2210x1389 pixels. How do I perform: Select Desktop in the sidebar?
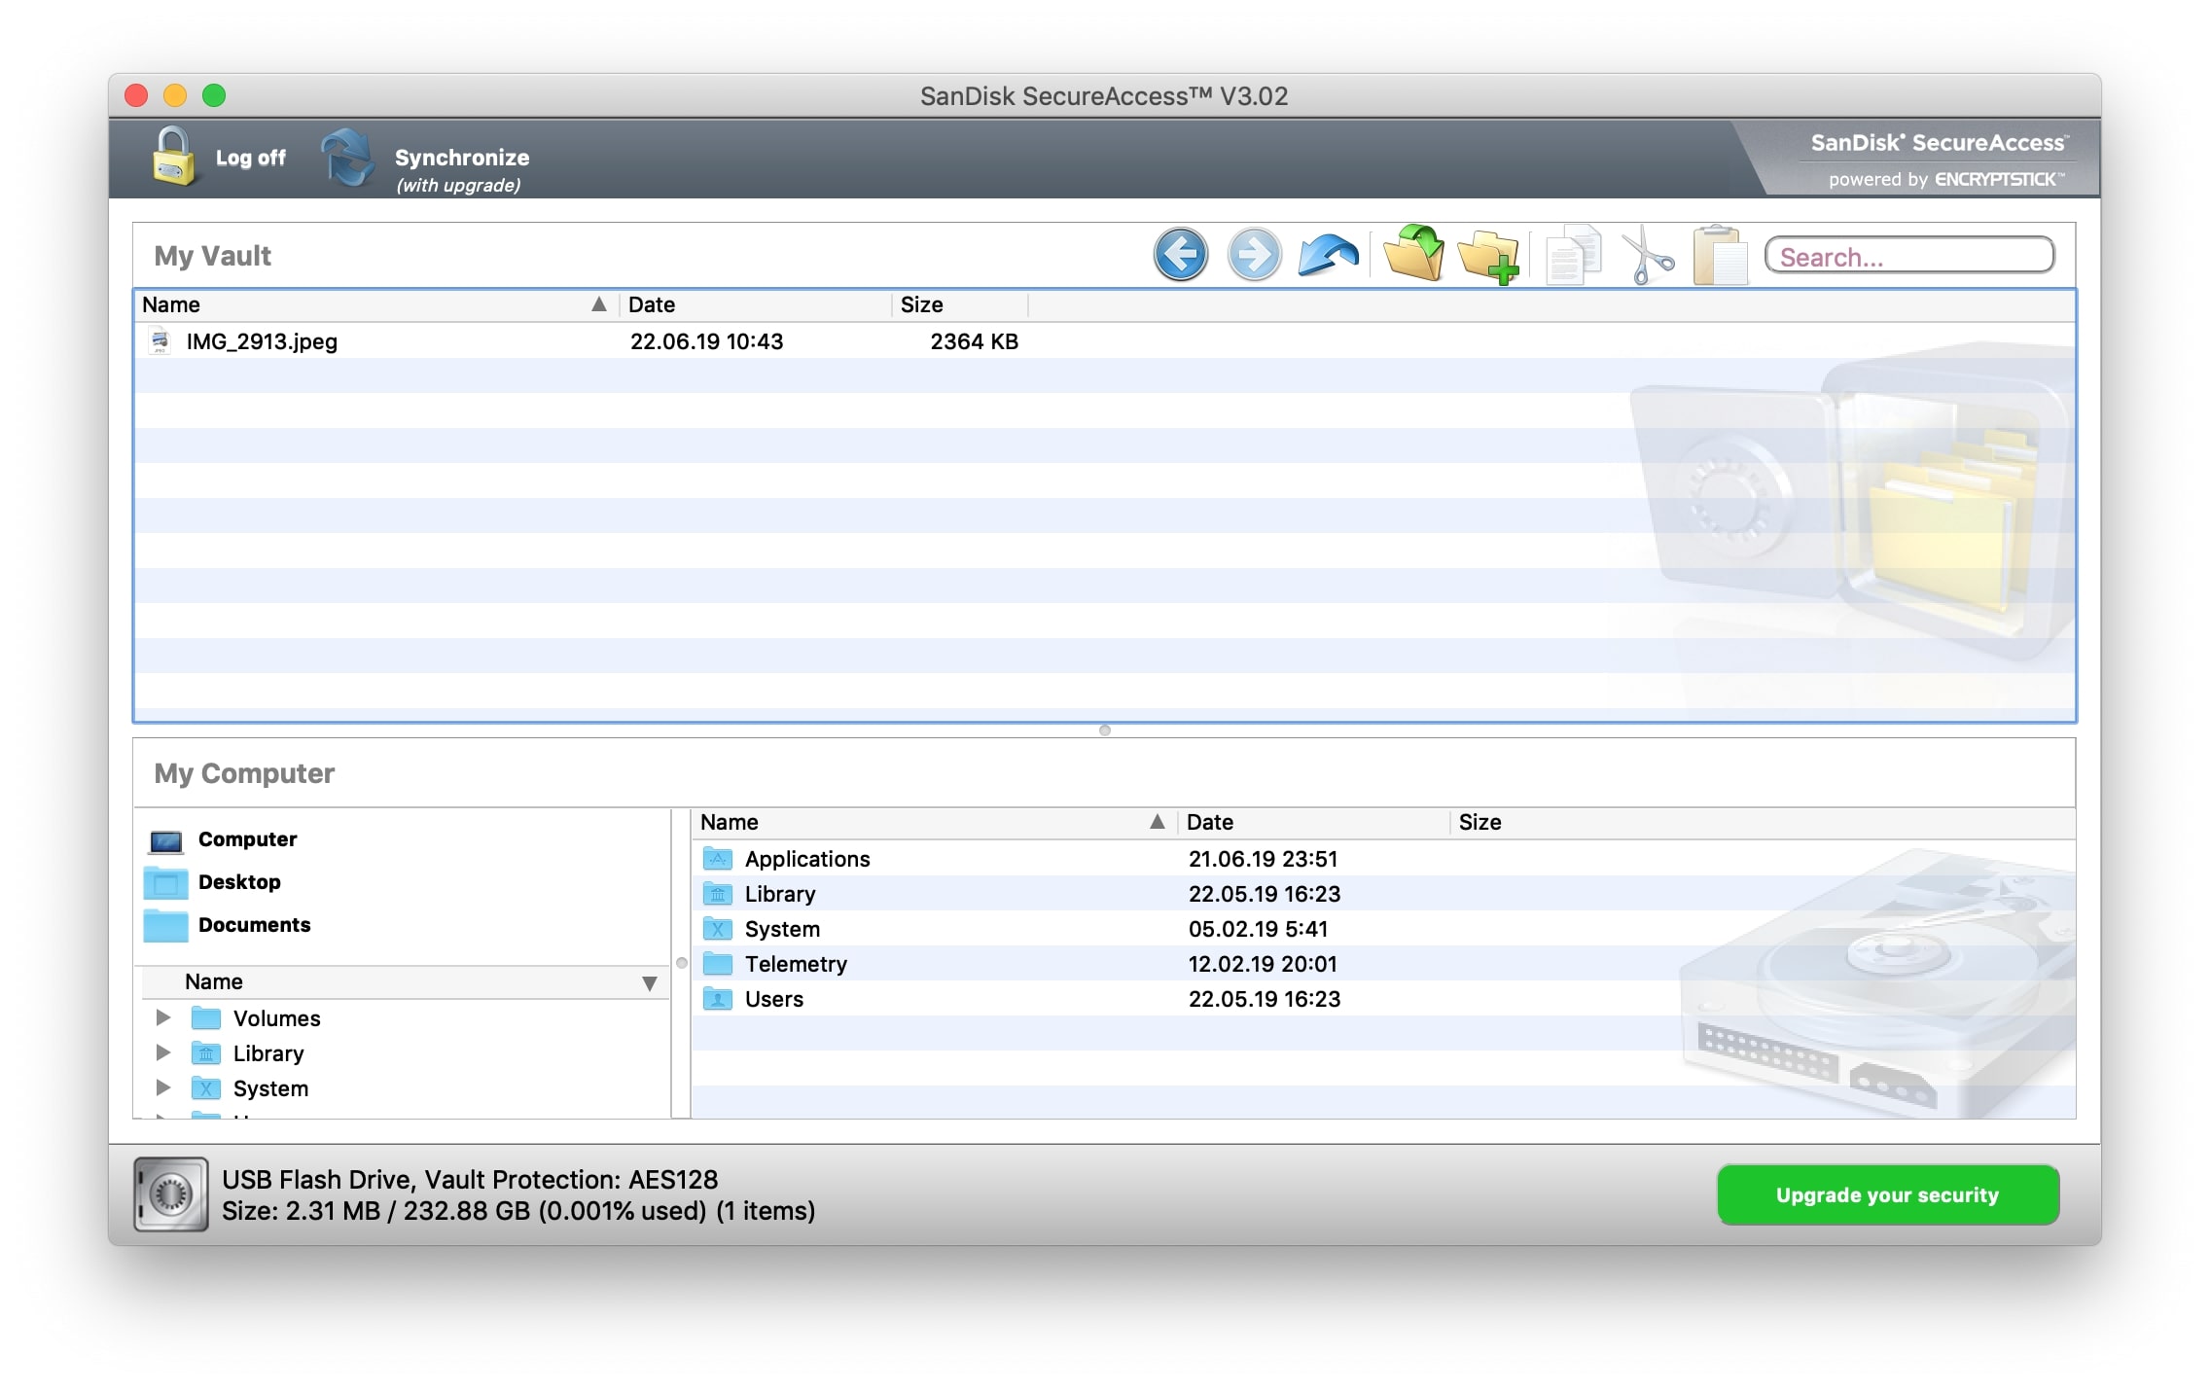[238, 882]
